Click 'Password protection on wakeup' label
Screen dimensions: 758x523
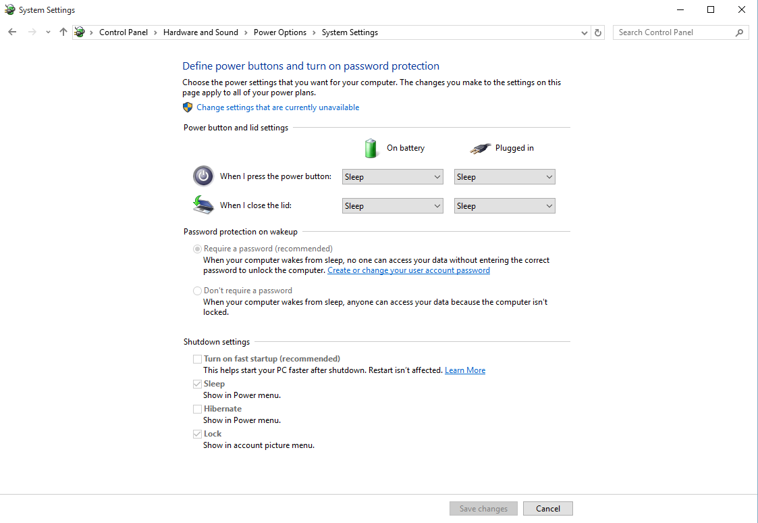pos(240,232)
